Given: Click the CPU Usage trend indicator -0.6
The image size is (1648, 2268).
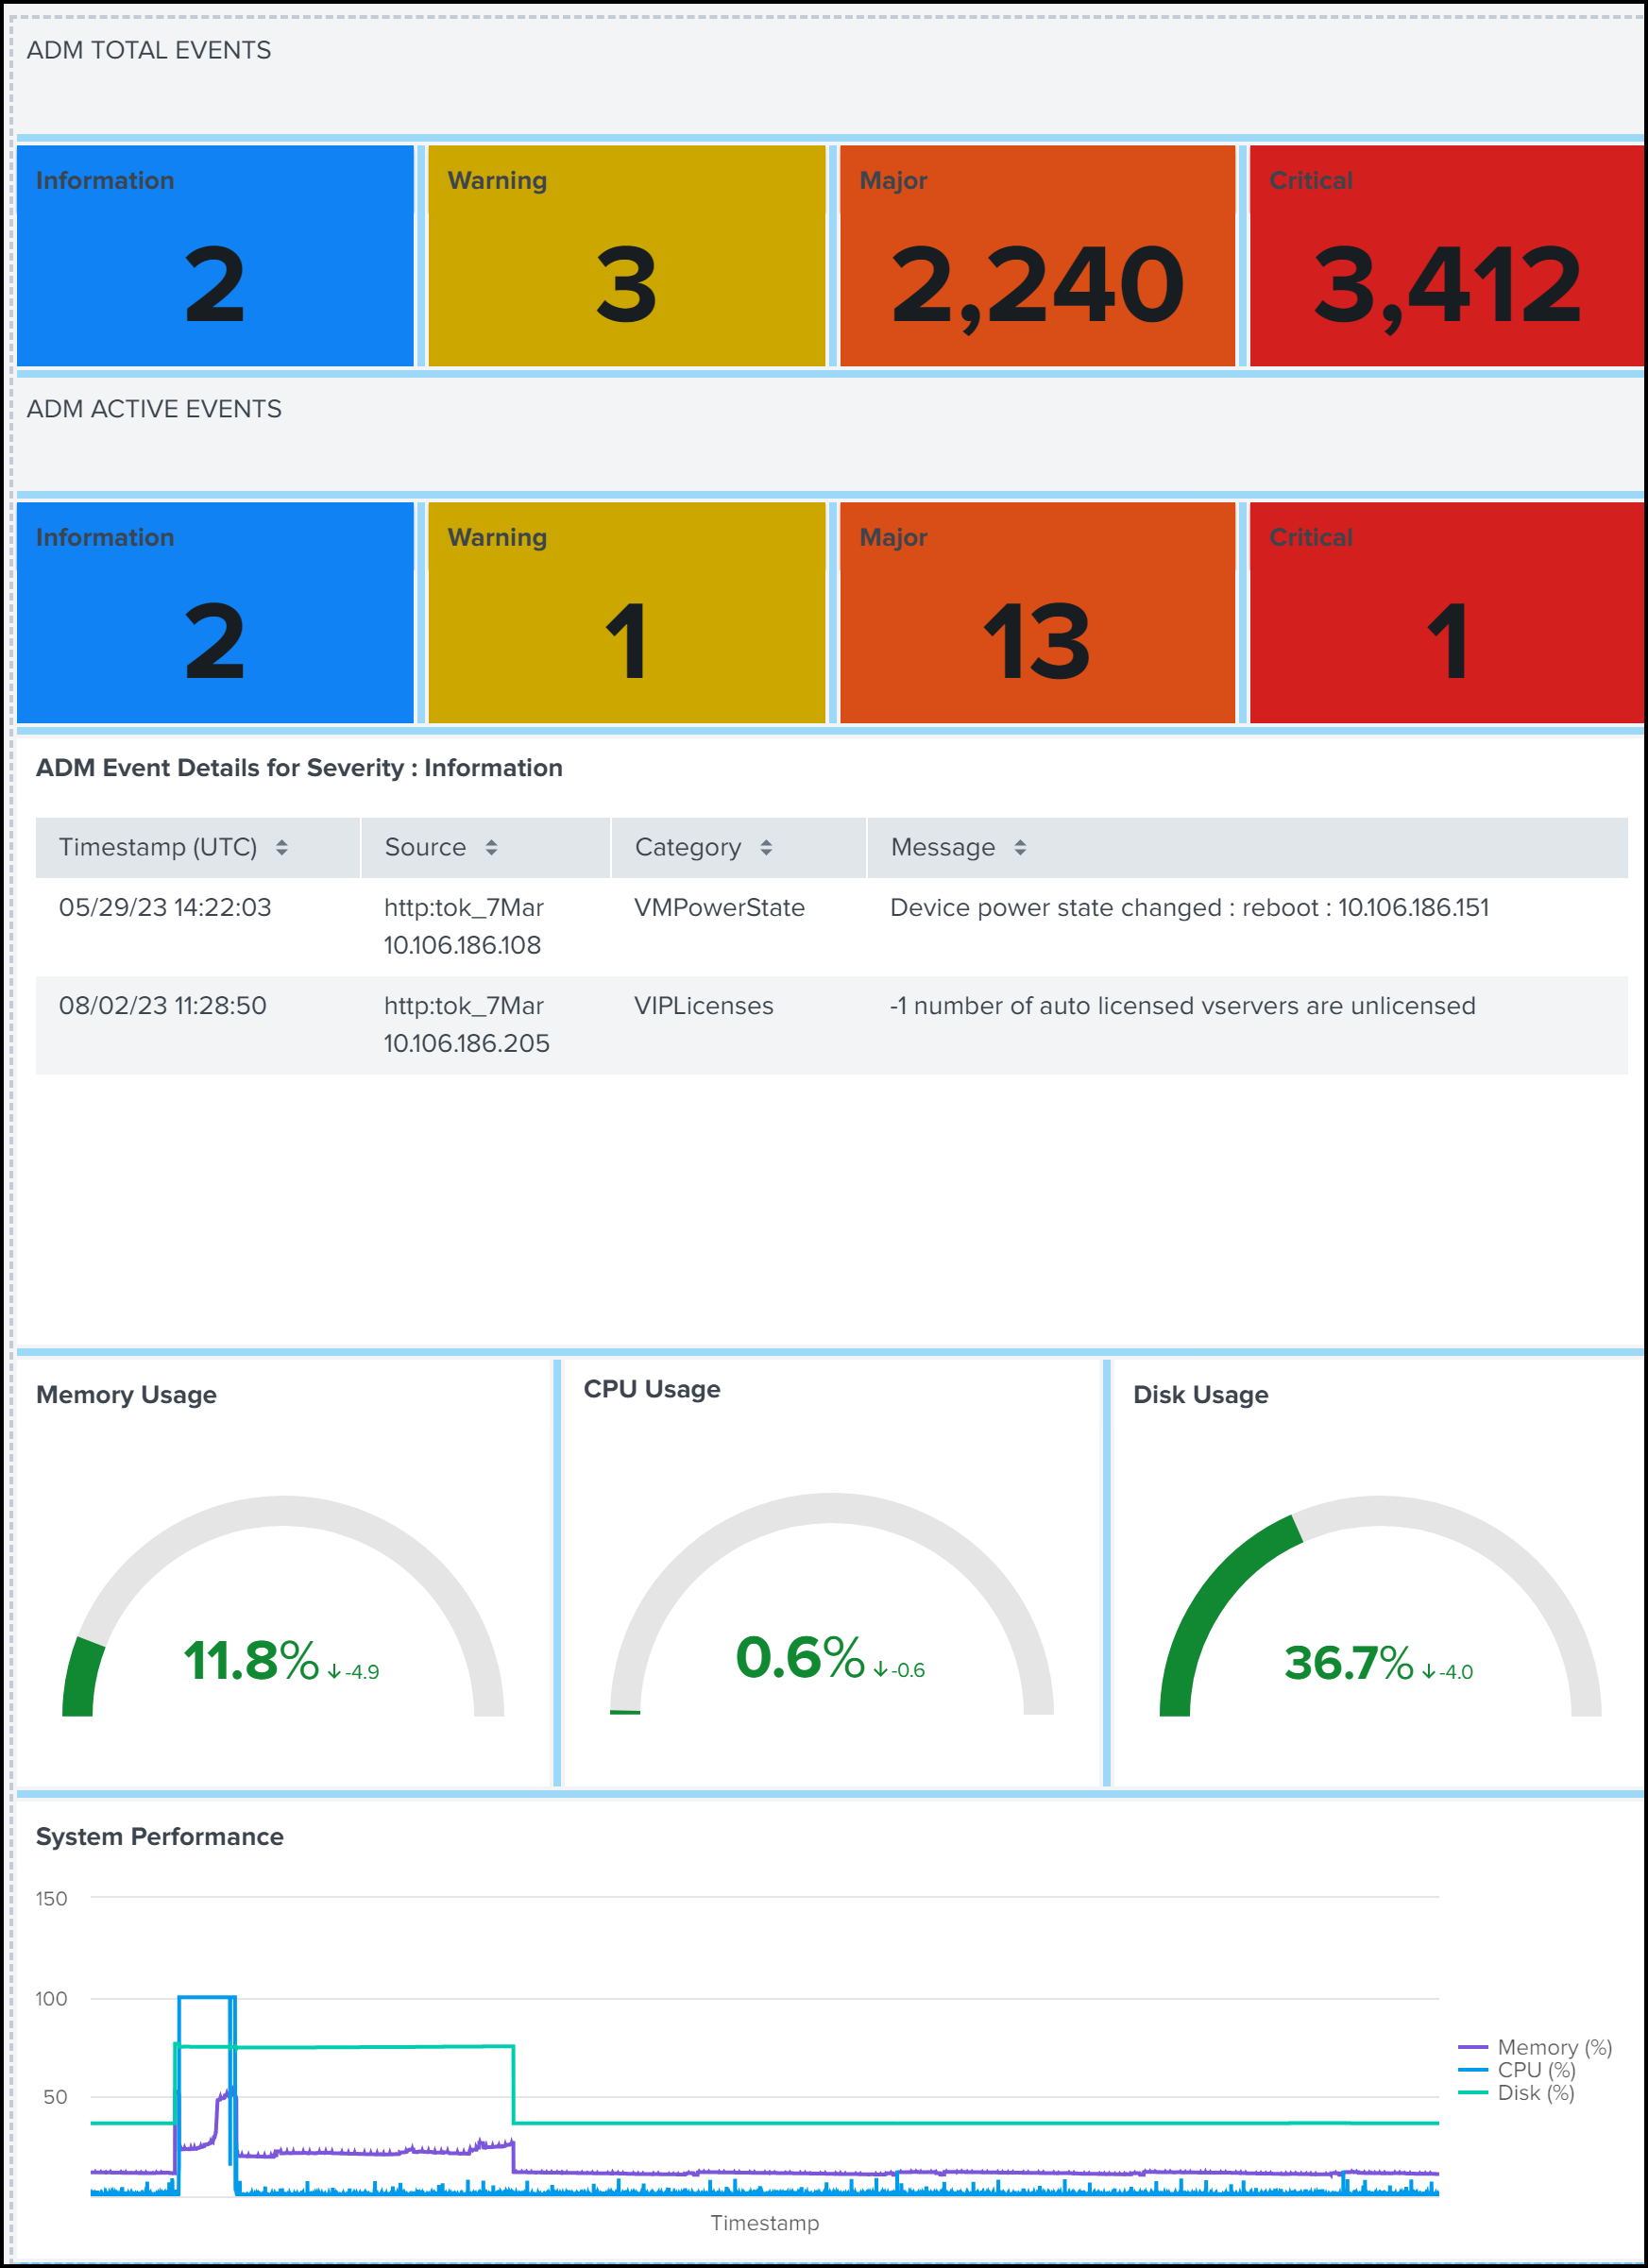Looking at the screenshot, I should click(899, 1670).
